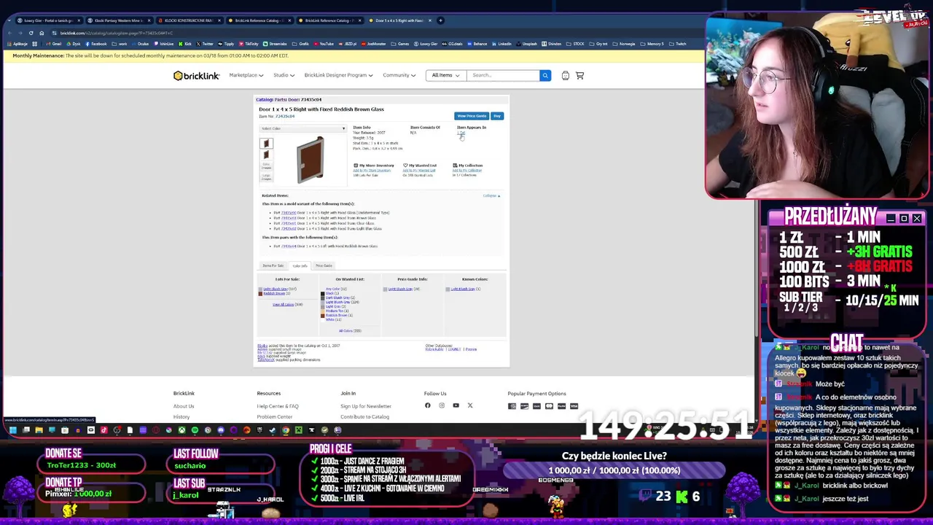The width and height of the screenshot is (933, 525).
Task: Open the Rebrickable database link
Action: point(435,349)
